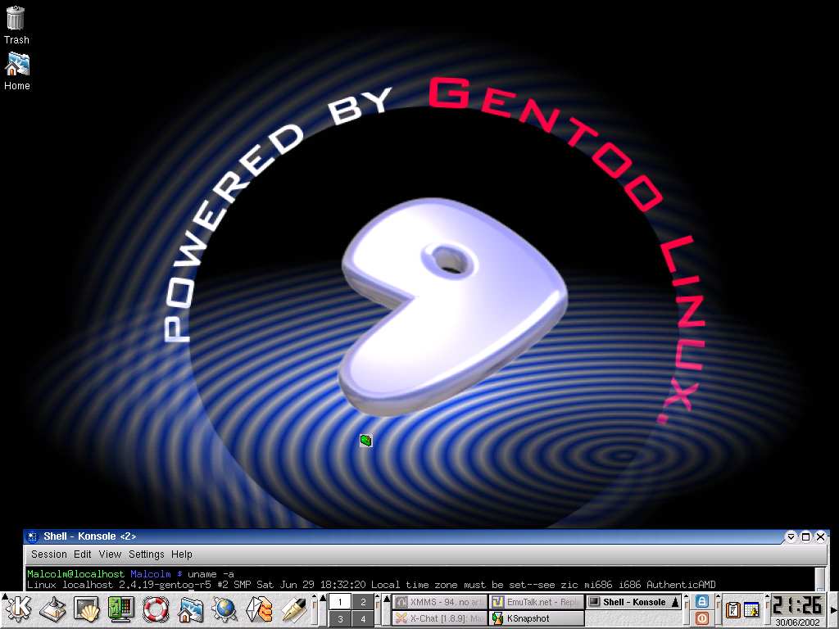Click the Logout power icon
Screen dimensions: 839x629
click(702, 618)
